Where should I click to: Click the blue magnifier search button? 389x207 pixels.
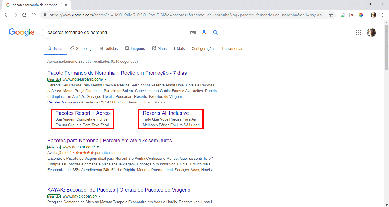(x=215, y=33)
